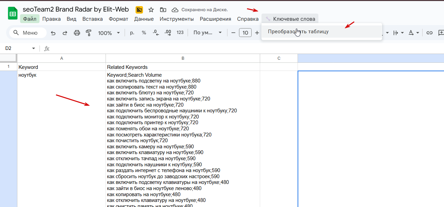Select cell containing ноутбук
Image resolution: width=444 pixels, height=207 pixels.
click(62, 139)
